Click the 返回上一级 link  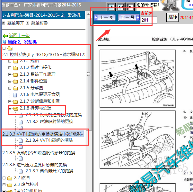pos(19,35)
